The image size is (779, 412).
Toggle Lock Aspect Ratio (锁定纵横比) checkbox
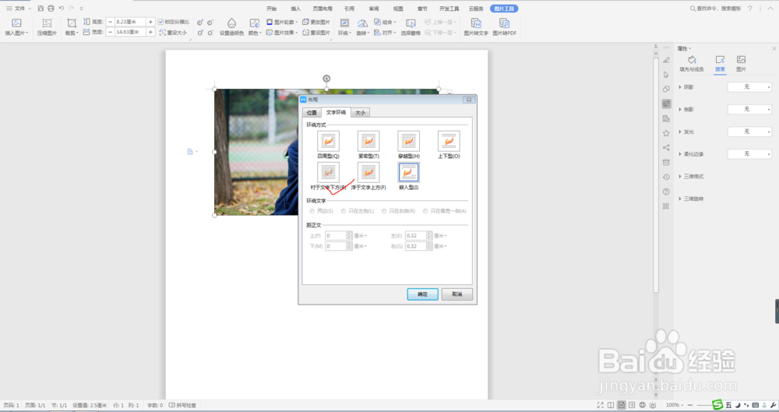pyautogui.click(x=160, y=22)
